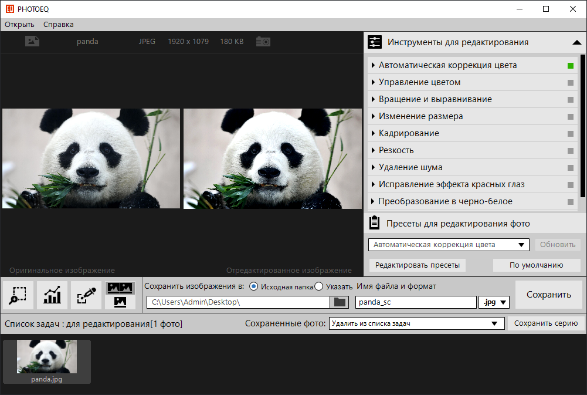Click the 'Сохранить' button
Viewport: 587px width, 395px height.
click(548, 295)
